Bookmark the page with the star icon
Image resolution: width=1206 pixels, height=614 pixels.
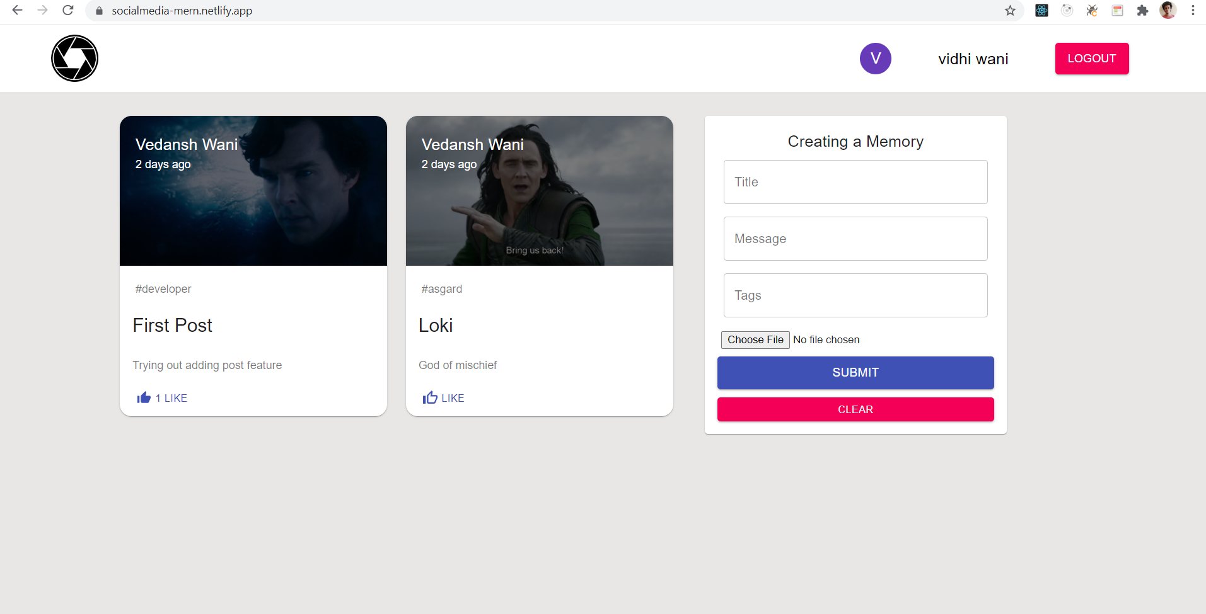tap(1011, 11)
